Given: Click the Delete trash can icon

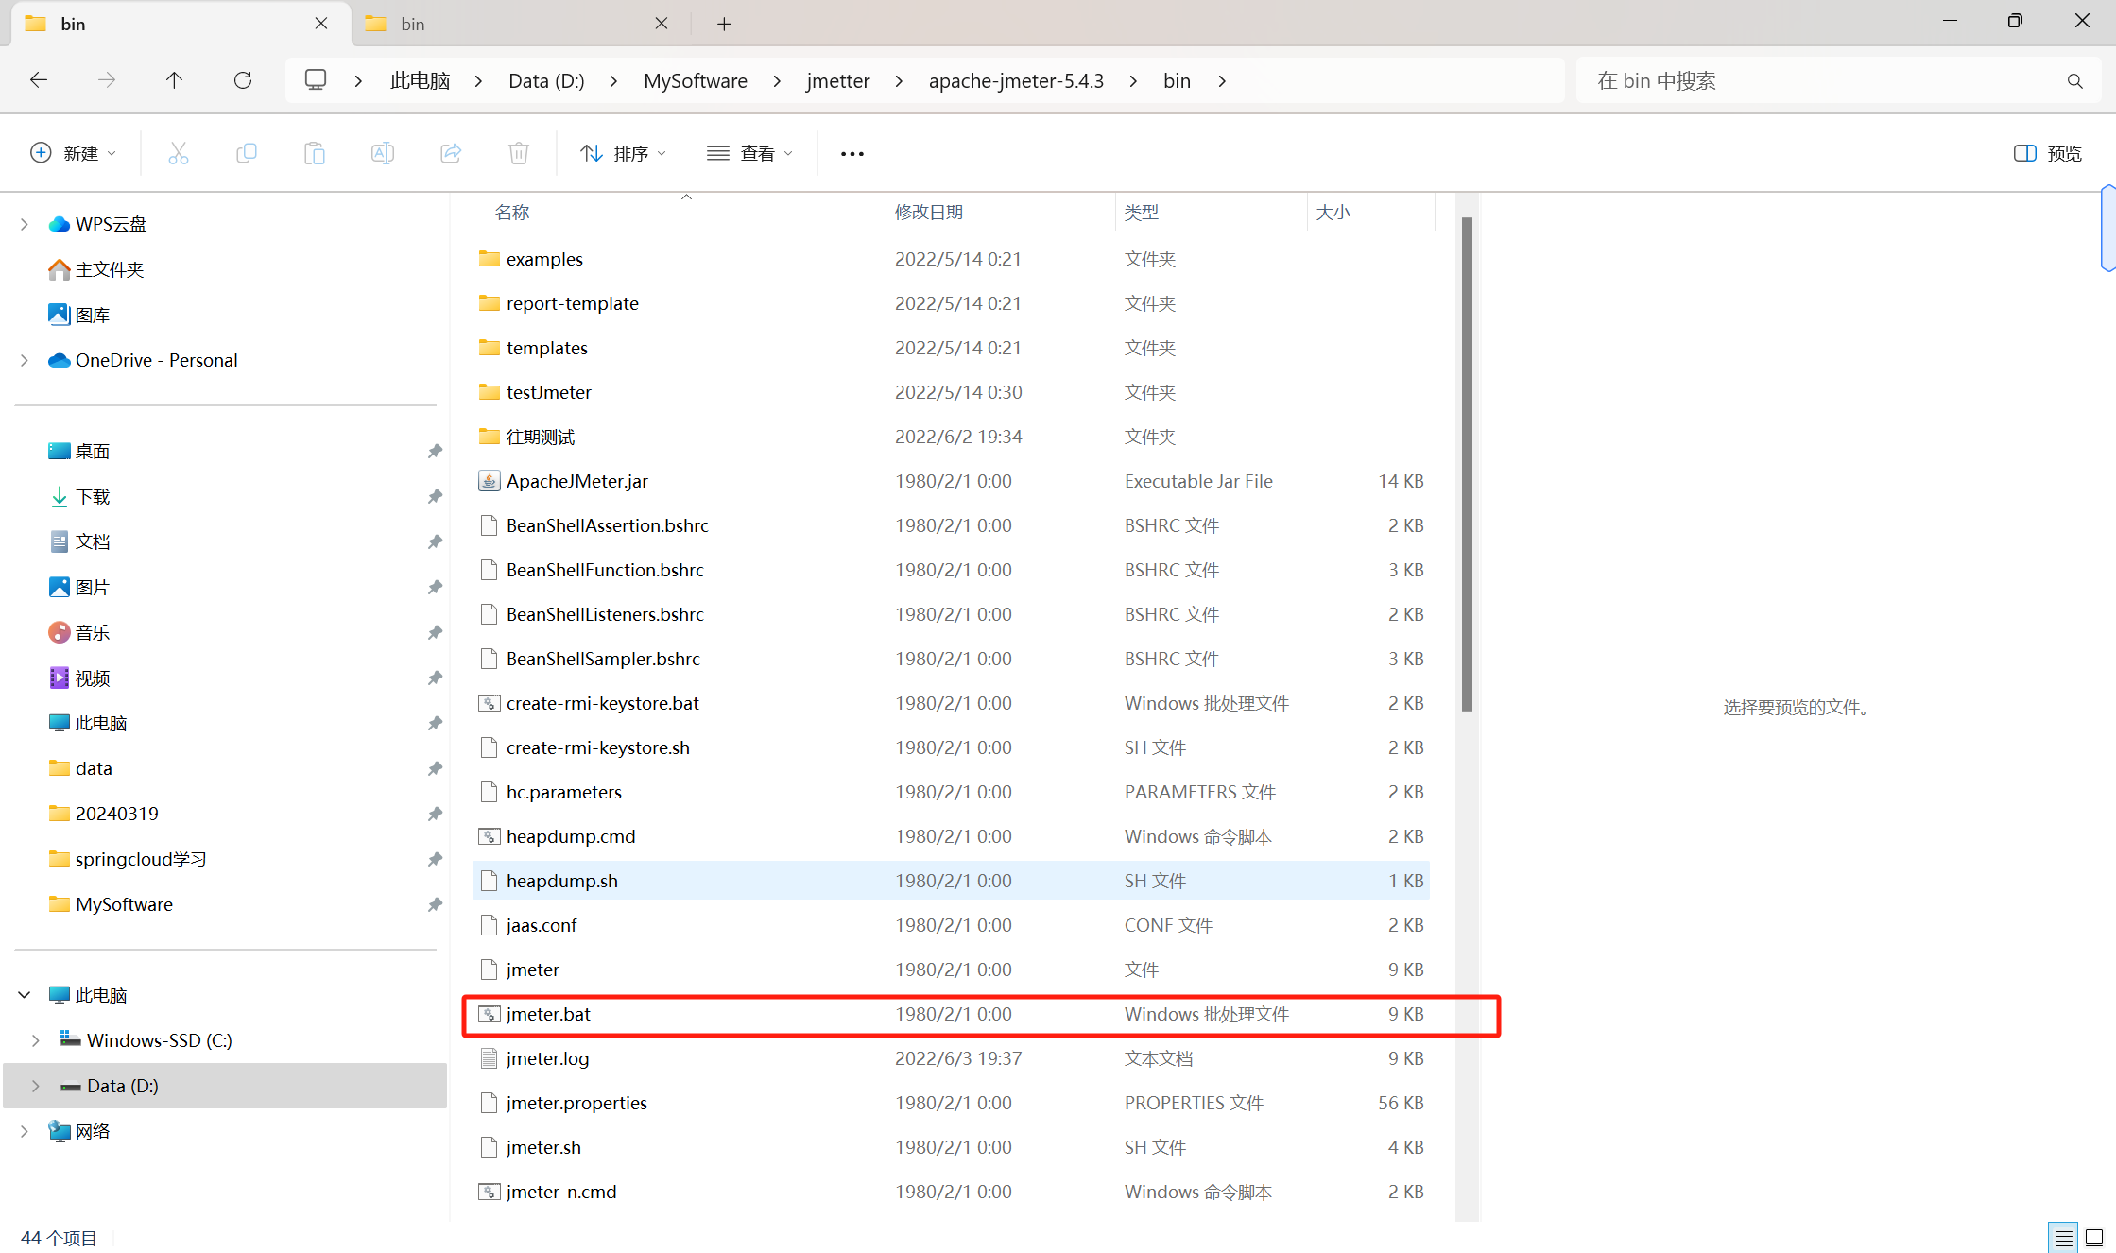Looking at the screenshot, I should pyautogui.click(x=518, y=153).
